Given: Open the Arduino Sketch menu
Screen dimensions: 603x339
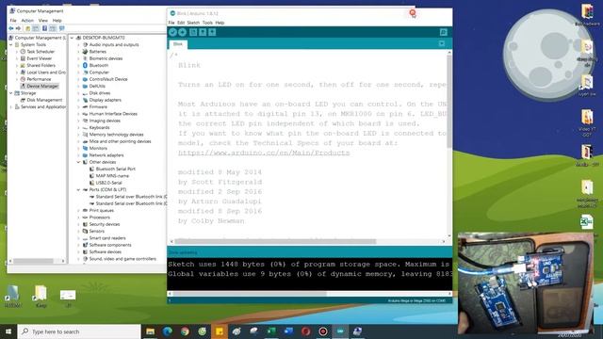Looking at the screenshot, I should point(193,23).
